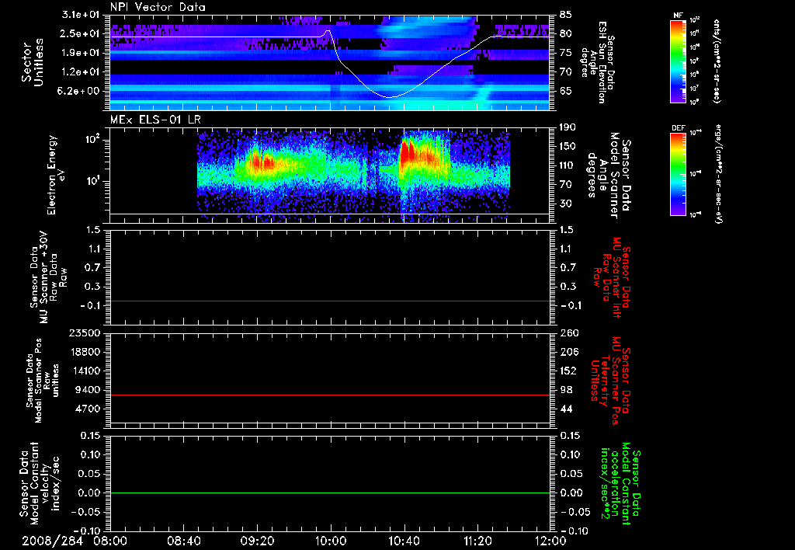
Task: Click the NF rainbow color bar
Action: pos(678,61)
